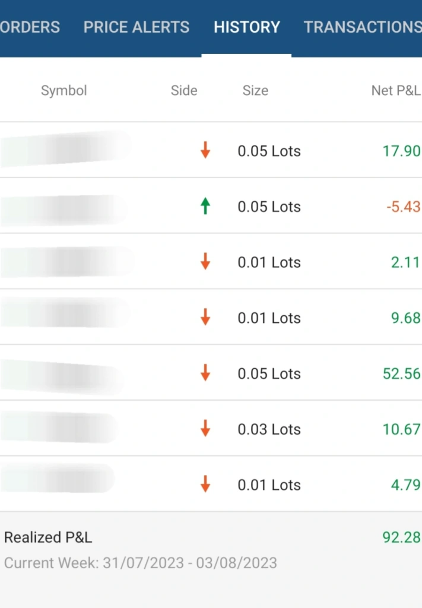The width and height of the screenshot is (422, 608).
Task: Click the sell arrow on the 17.90 trade
Action: (x=205, y=150)
